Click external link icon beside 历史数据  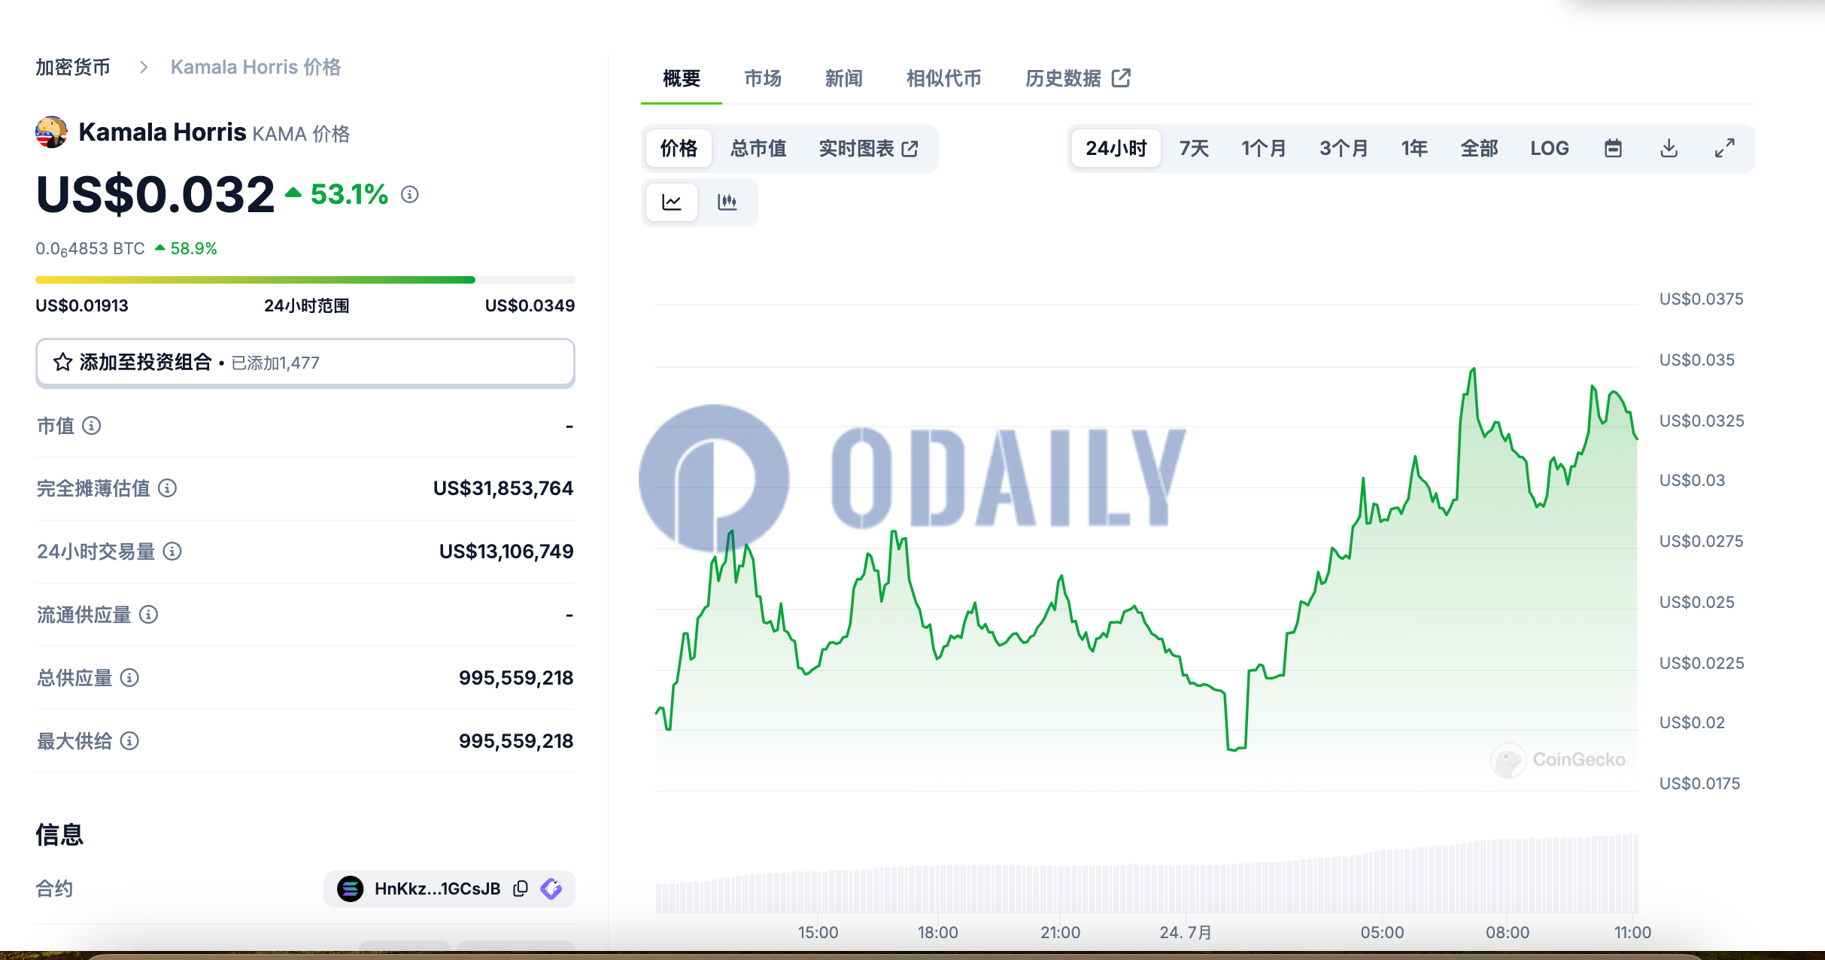click(x=1121, y=78)
